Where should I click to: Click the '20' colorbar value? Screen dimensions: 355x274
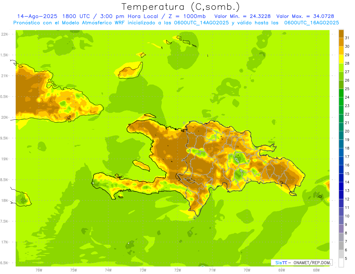[347, 131]
